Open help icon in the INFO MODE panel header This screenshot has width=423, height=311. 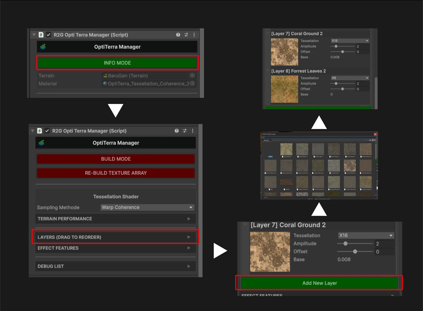click(178, 35)
